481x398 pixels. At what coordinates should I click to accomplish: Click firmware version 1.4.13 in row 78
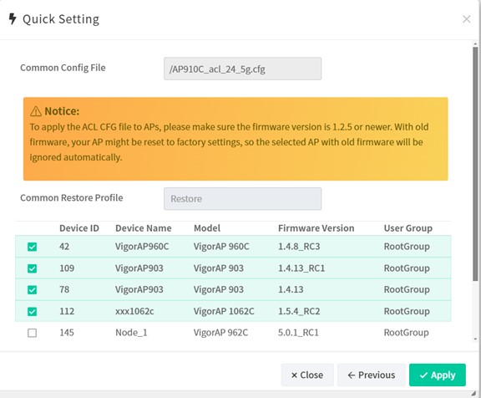point(291,289)
